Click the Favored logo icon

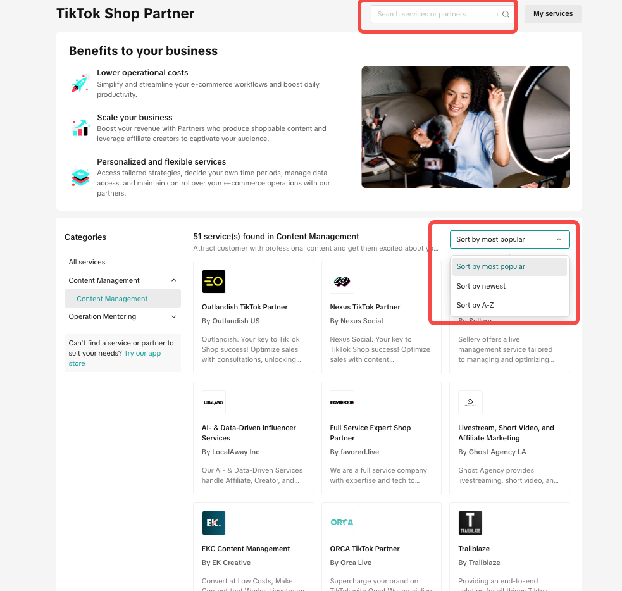342,402
